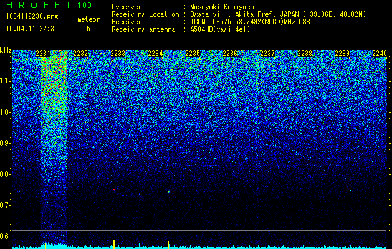The image size is (392, 249).
Task: Click the 2234 time marker
Action: coord(155,54)
